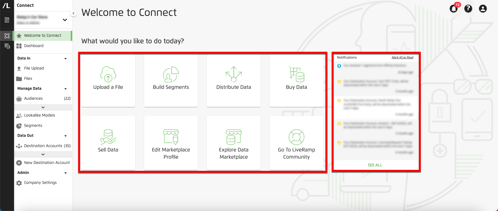
Task: Click the Buy Data cart icon
Action: [296, 74]
